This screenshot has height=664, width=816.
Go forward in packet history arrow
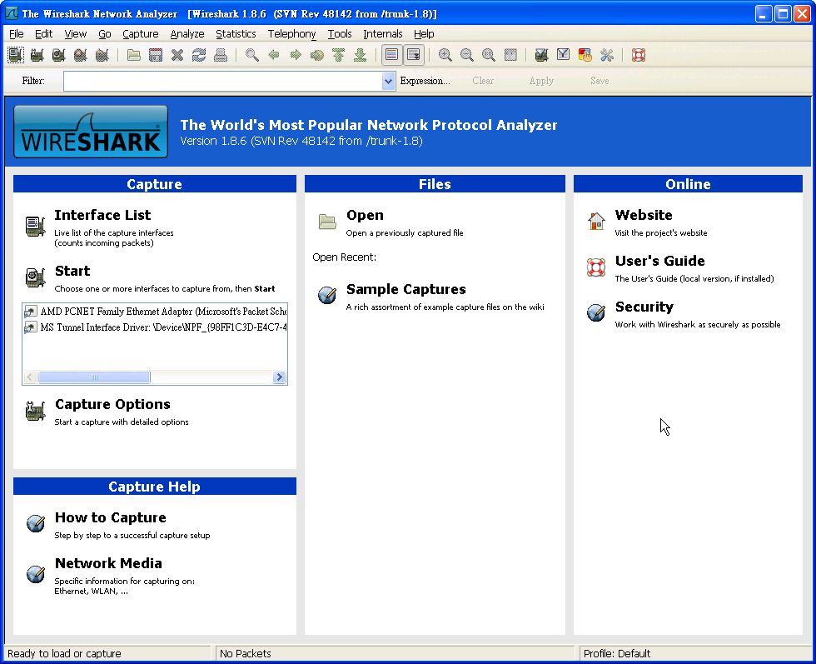coord(296,55)
